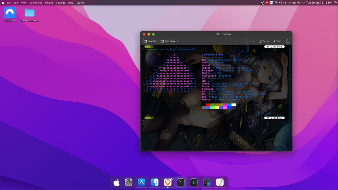Select the Old Firefox Data folder
The width and height of the screenshot is (338, 190).
point(30,15)
